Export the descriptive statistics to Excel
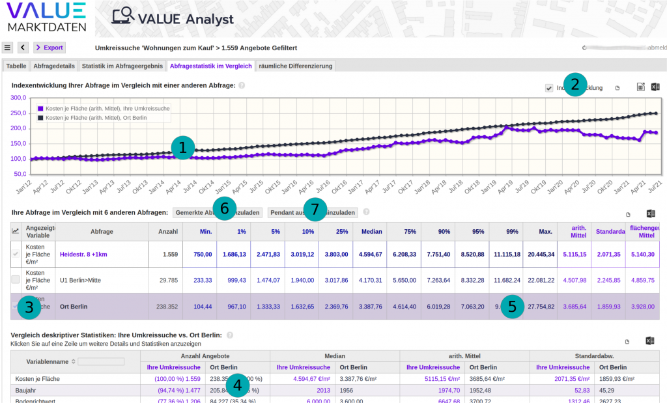This screenshot has width=667, height=403. pyautogui.click(x=649, y=340)
